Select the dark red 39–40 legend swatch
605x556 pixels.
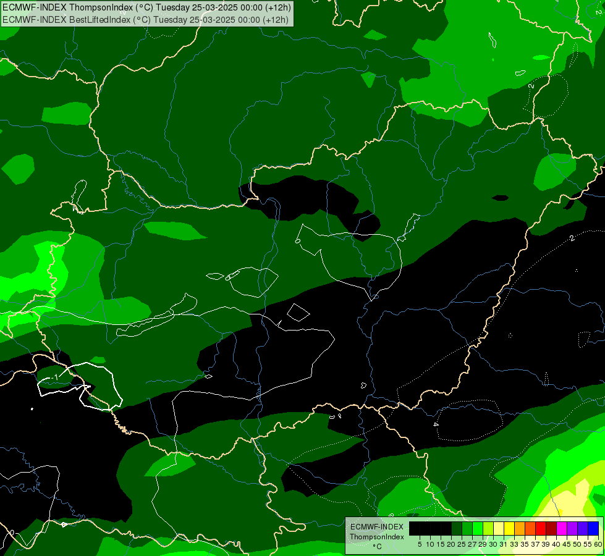(x=551, y=528)
